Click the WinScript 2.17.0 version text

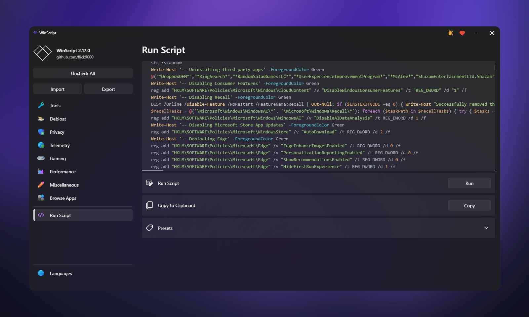pos(73,51)
